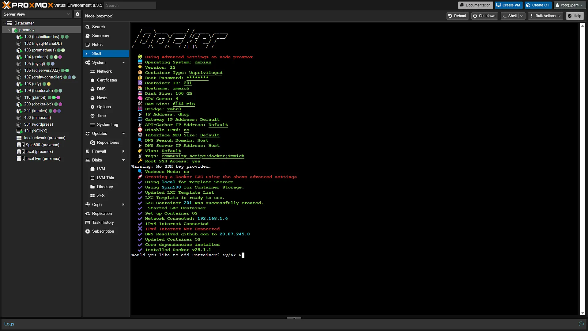Select container 100 (technitiumdns)

pos(42,37)
